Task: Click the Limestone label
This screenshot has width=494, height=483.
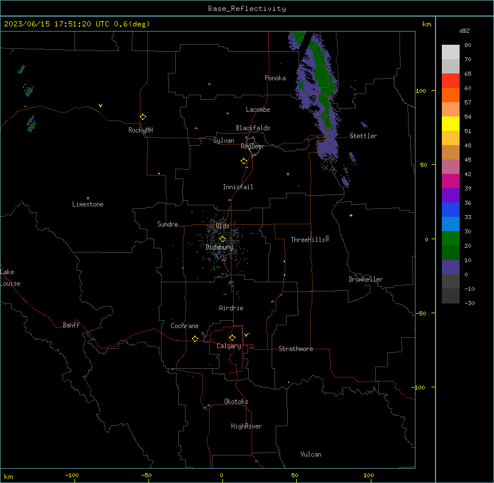Action: [88, 204]
